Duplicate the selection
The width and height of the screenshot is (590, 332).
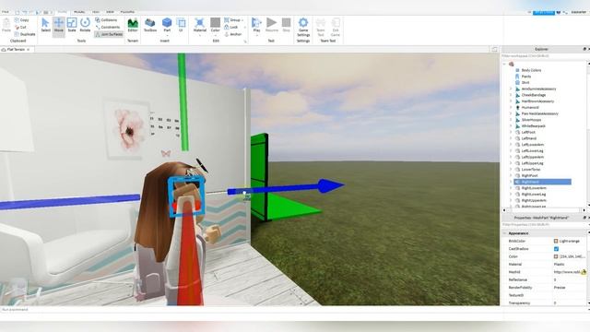tap(25, 34)
